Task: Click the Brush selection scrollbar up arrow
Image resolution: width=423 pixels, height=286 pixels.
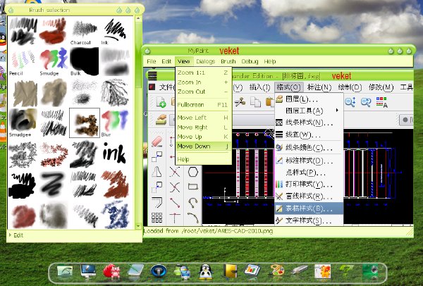Action: coord(138,18)
